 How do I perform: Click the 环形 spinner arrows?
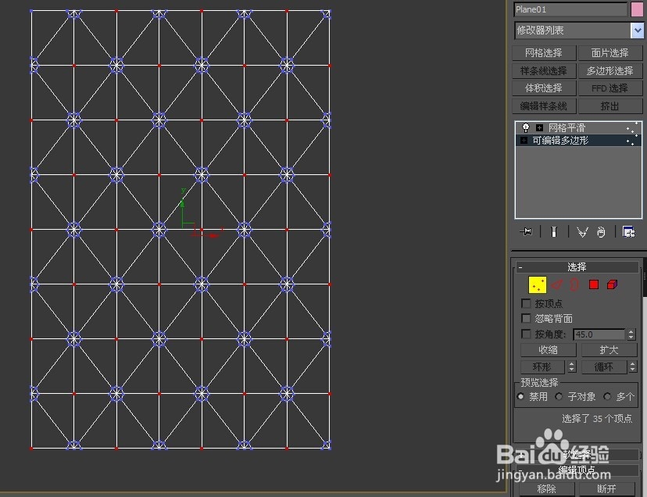[x=571, y=366]
